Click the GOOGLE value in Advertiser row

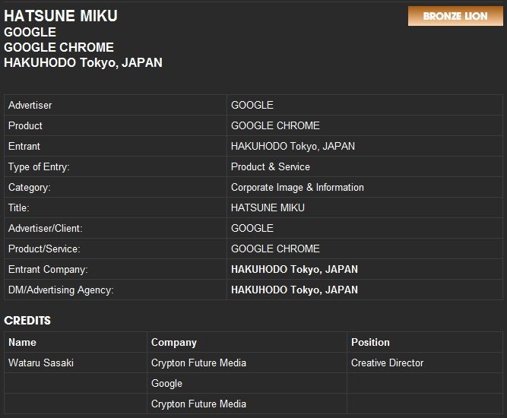[x=252, y=105]
